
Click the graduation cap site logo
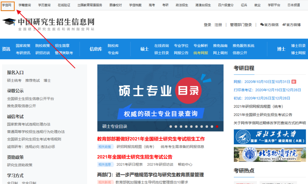(9, 23)
